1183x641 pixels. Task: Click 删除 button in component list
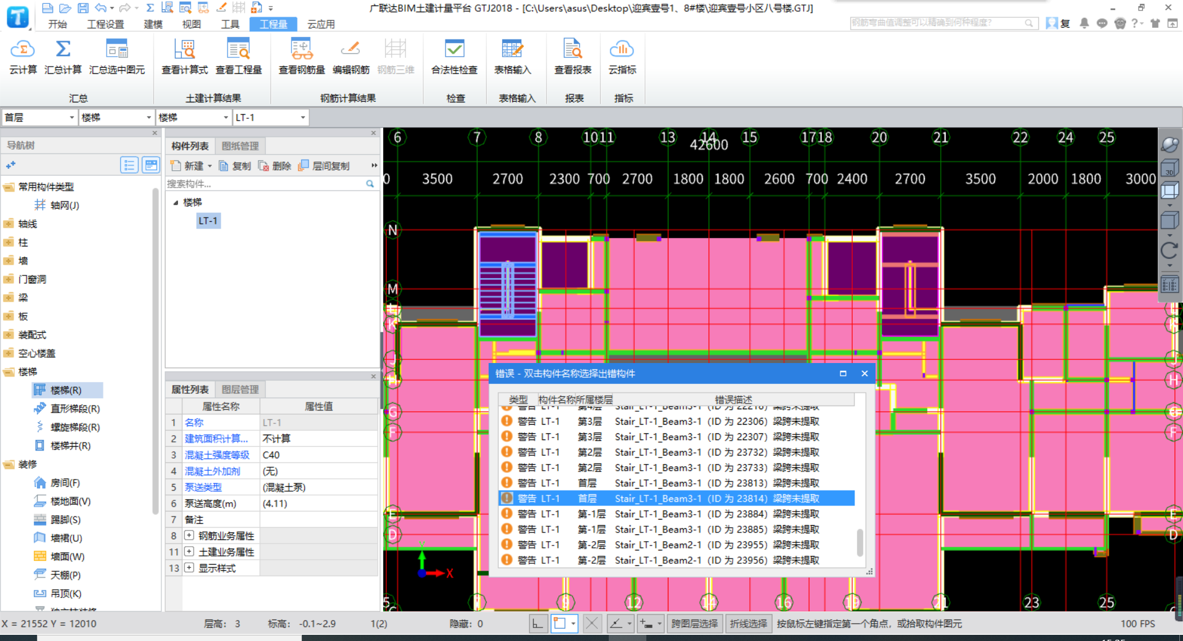[274, 166]
